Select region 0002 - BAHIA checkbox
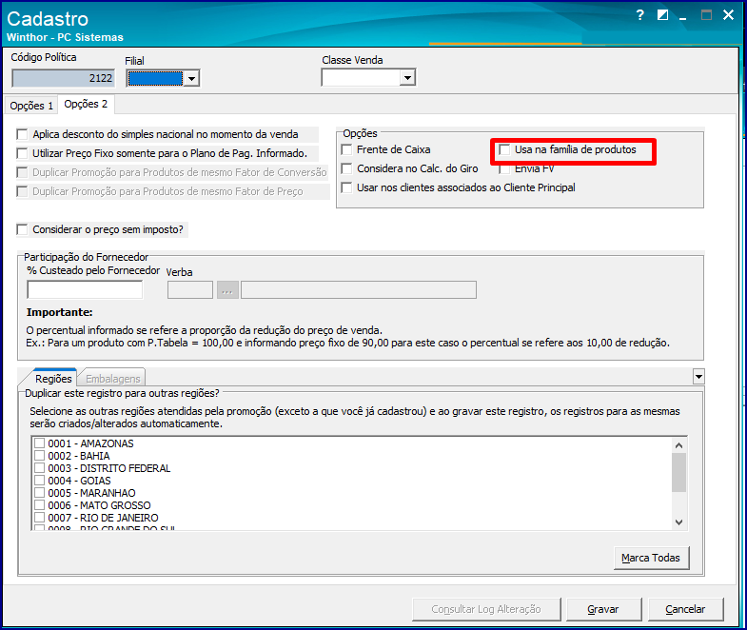Screen dimensions: 747x630 pyautogui.click(x=40, y=455)
